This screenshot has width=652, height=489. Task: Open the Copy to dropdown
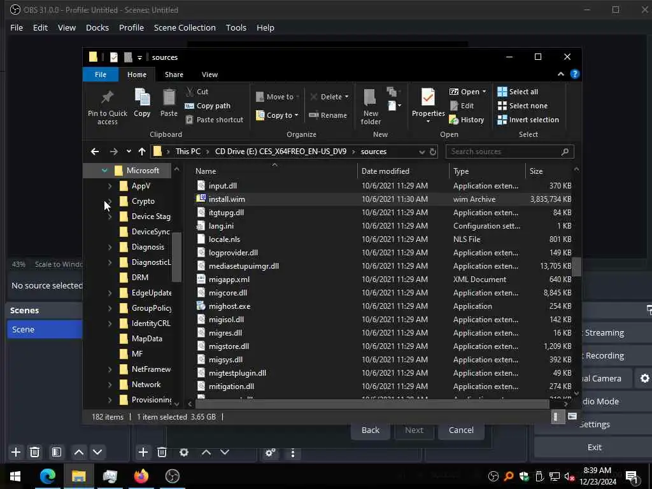pos(278,115)
